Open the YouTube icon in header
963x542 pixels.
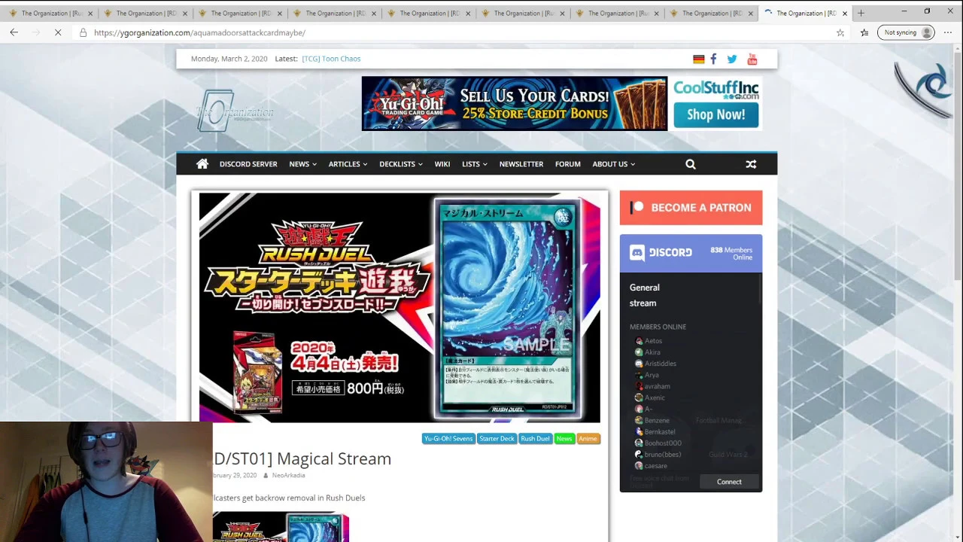[x=752, y=59]
